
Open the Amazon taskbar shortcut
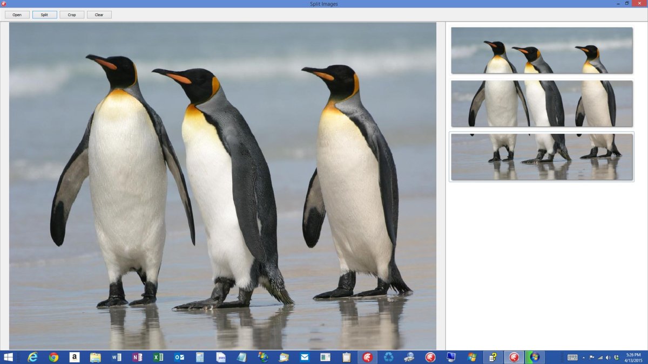[75, 357]
